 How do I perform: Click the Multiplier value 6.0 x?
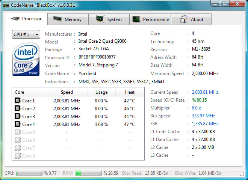click(196, 108)
